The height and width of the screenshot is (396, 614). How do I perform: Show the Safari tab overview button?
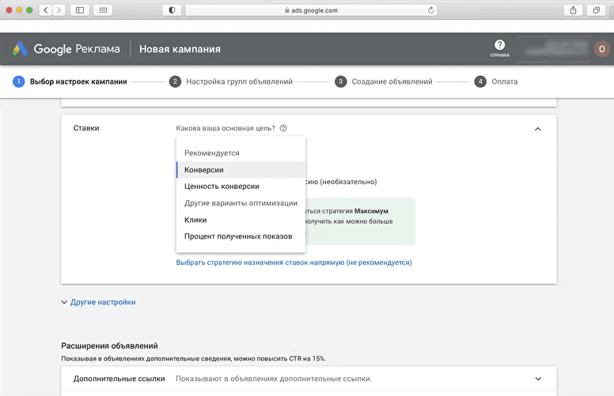(x=596, y=10)
